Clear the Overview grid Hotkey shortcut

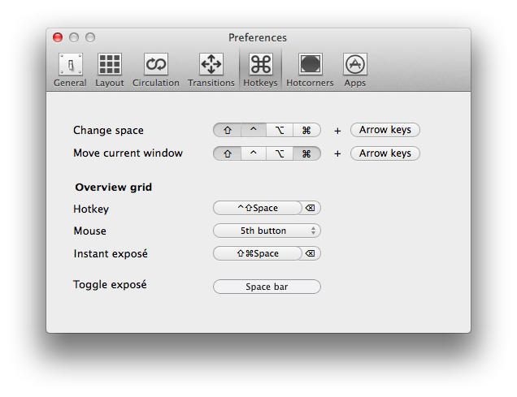click(x=310, y=209)
